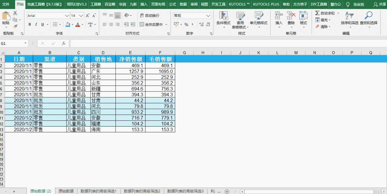This screenshot has width=387, height=194.
Task: Click the 共享 share button
Action: pos(380,4)
